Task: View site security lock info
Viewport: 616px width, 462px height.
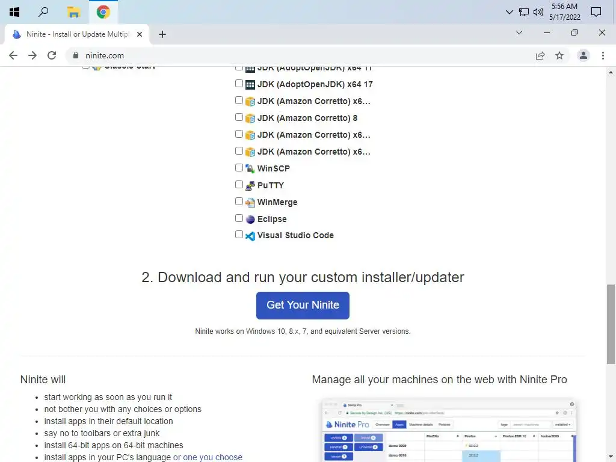Action: point(76,55)
